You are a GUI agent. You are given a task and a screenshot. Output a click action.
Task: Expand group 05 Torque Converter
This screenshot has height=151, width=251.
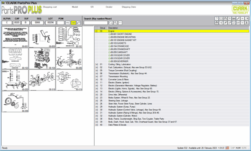(97, 70)
